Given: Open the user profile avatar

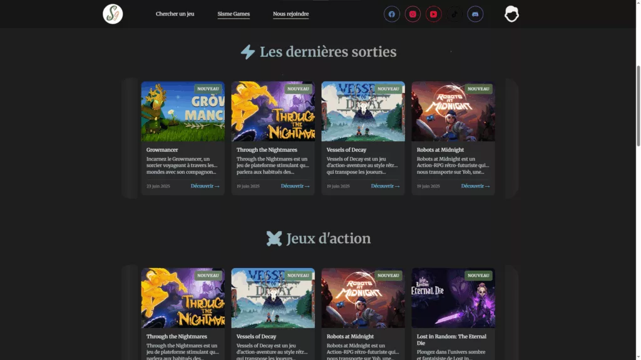Looking at the screenshot, I should coord(511,14).
